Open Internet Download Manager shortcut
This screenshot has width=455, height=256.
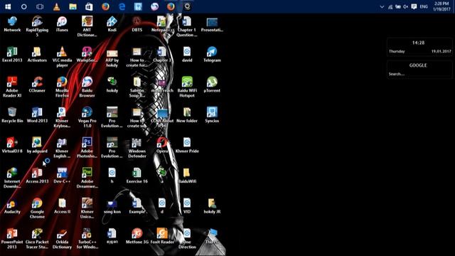12,178
